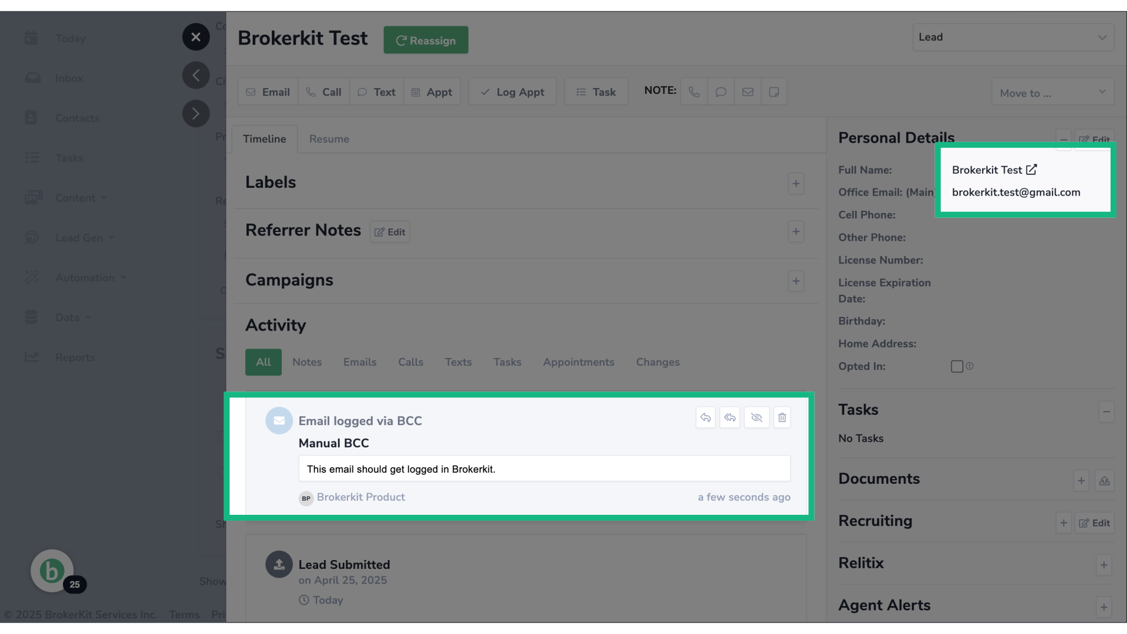
Task: Hide the BCC email from timeline
Action: coord(757,417)
